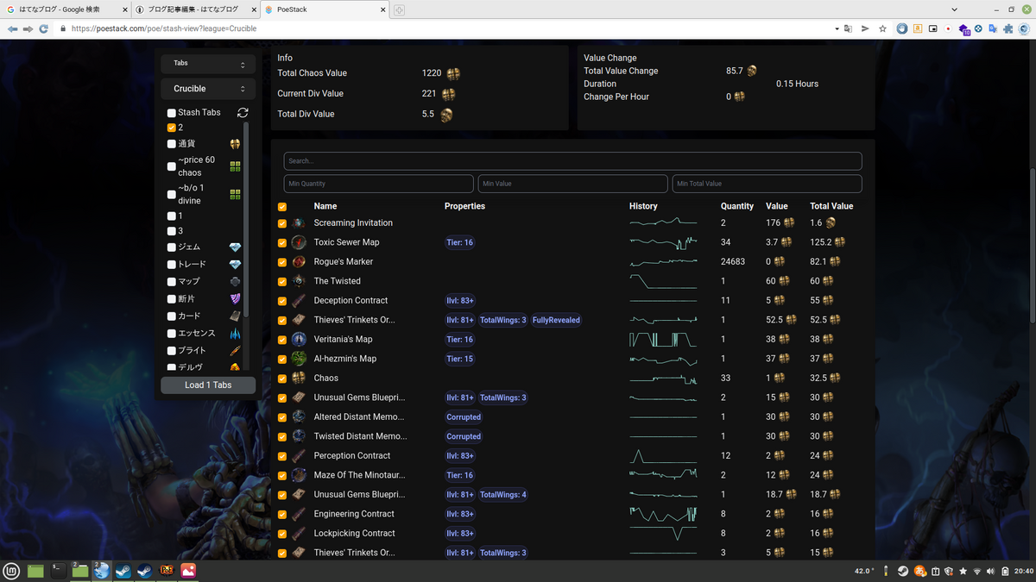
Task: Open the Crucible league dropdown
Action: pyautogui.click(x=208, y=89)
